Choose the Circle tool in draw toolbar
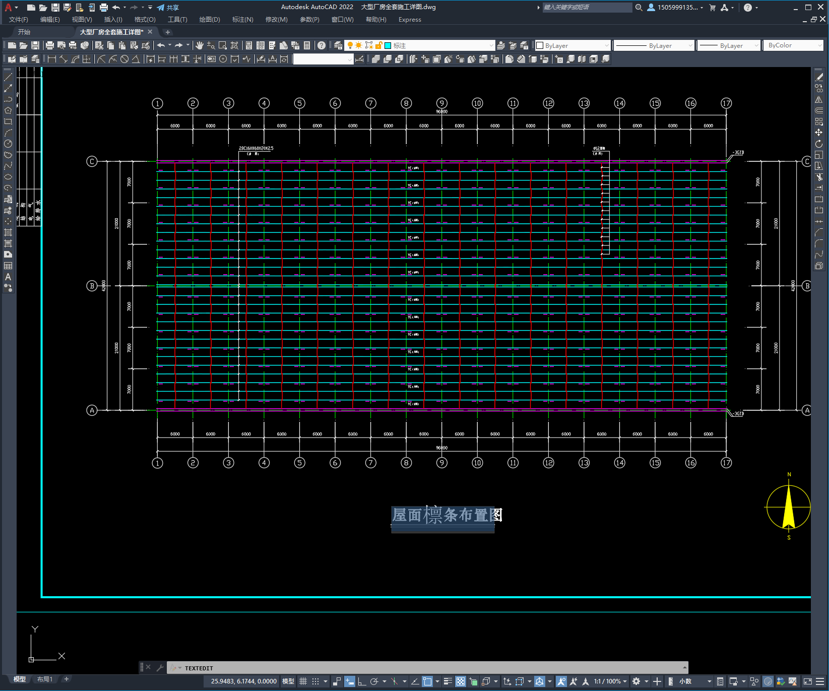 8,144
